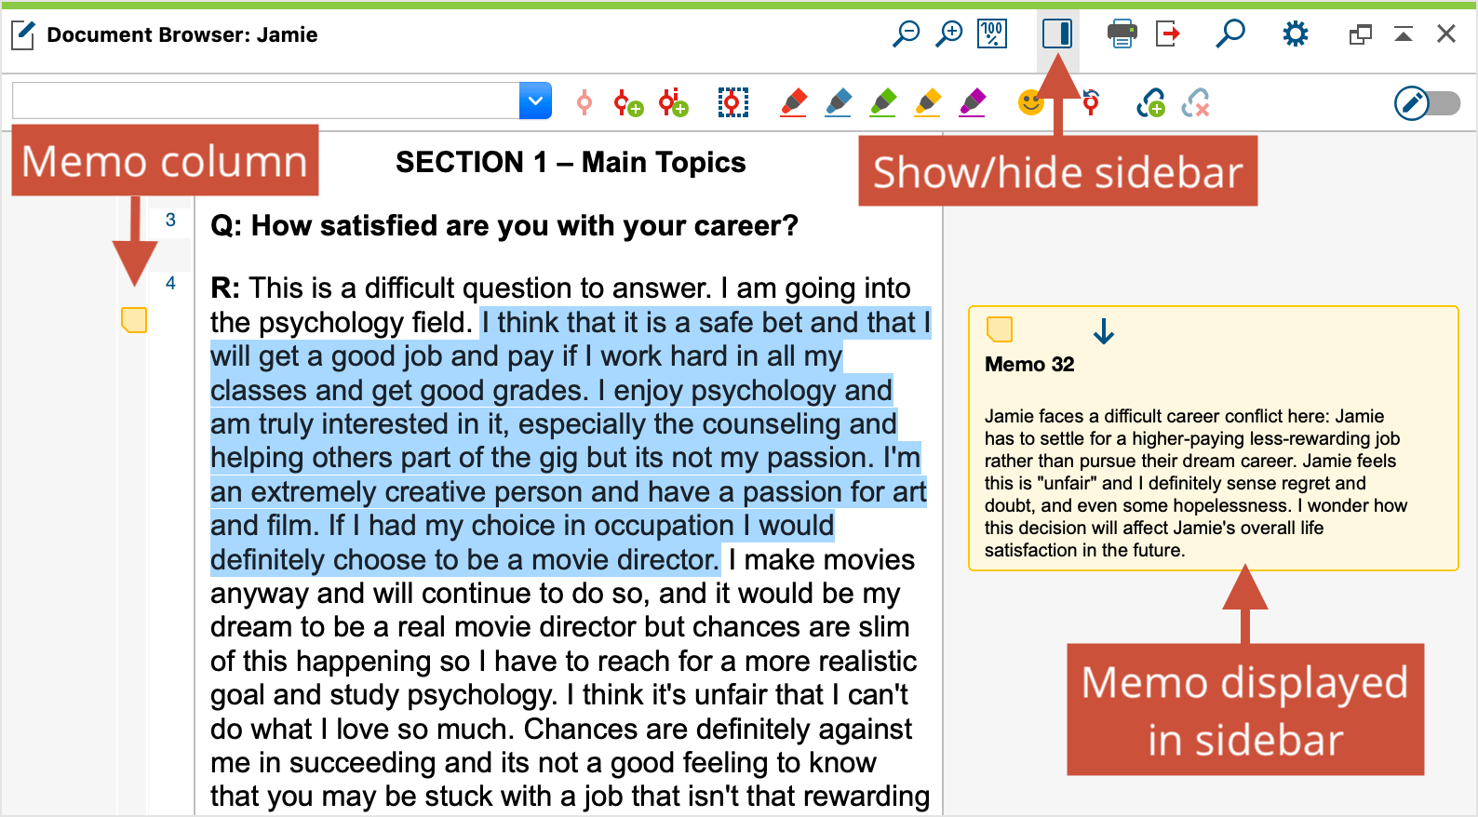The width and height of the screenshot is (1478, 817).
Task: Click the memo text about Jamie's career conflict
Action: [1196, 483]
